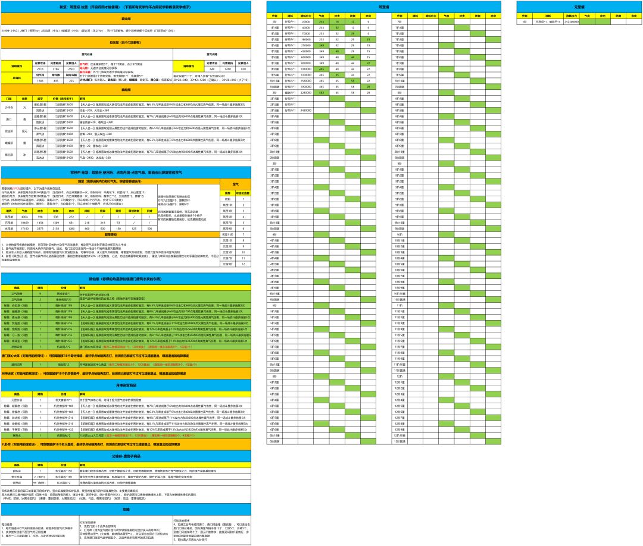The image size is (643, 546).
Task: Click the stat cell 661
Action: pos(71,223)
